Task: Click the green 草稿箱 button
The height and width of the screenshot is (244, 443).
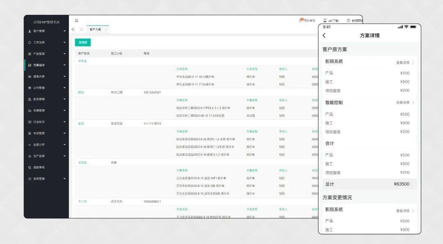Action: [x=84, y=42]
